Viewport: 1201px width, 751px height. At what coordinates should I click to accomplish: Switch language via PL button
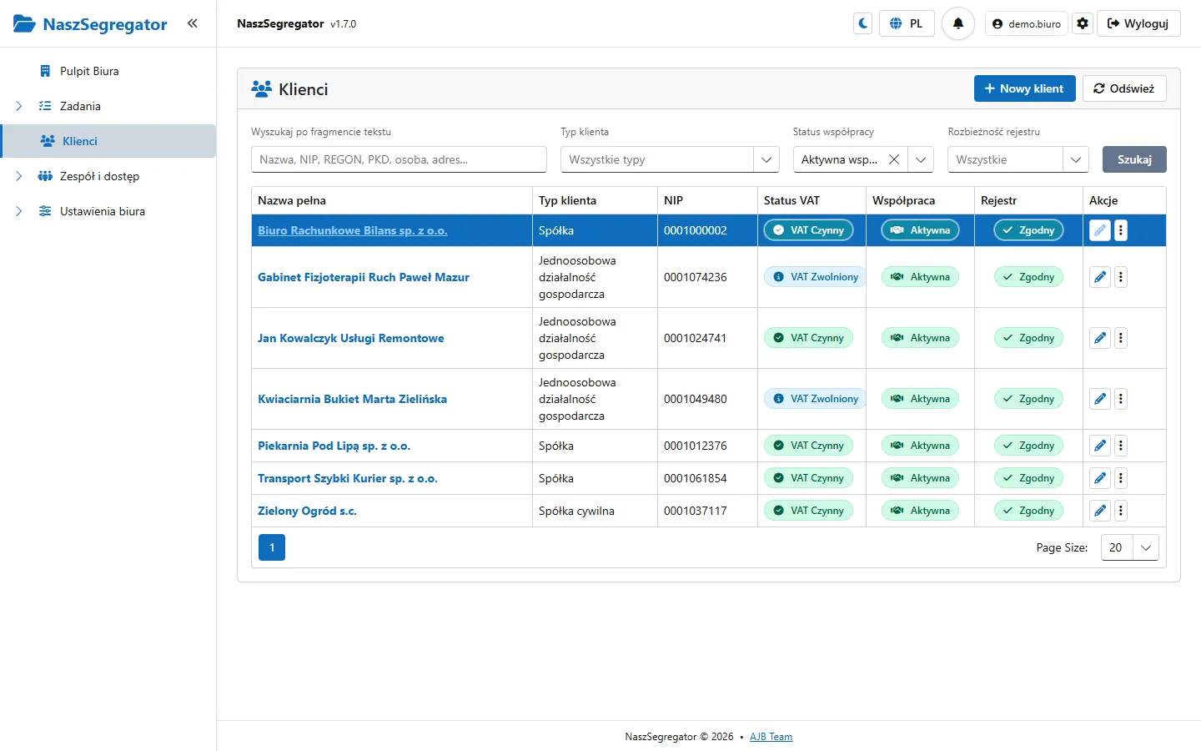[x=907, y=23]
